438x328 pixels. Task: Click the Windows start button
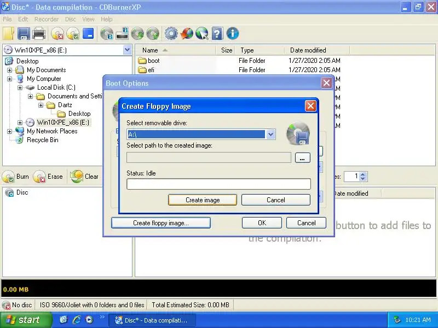point(26,320)
